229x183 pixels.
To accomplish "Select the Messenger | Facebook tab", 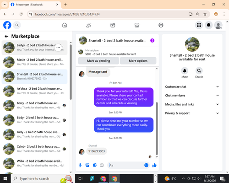I will click(35, 5).
